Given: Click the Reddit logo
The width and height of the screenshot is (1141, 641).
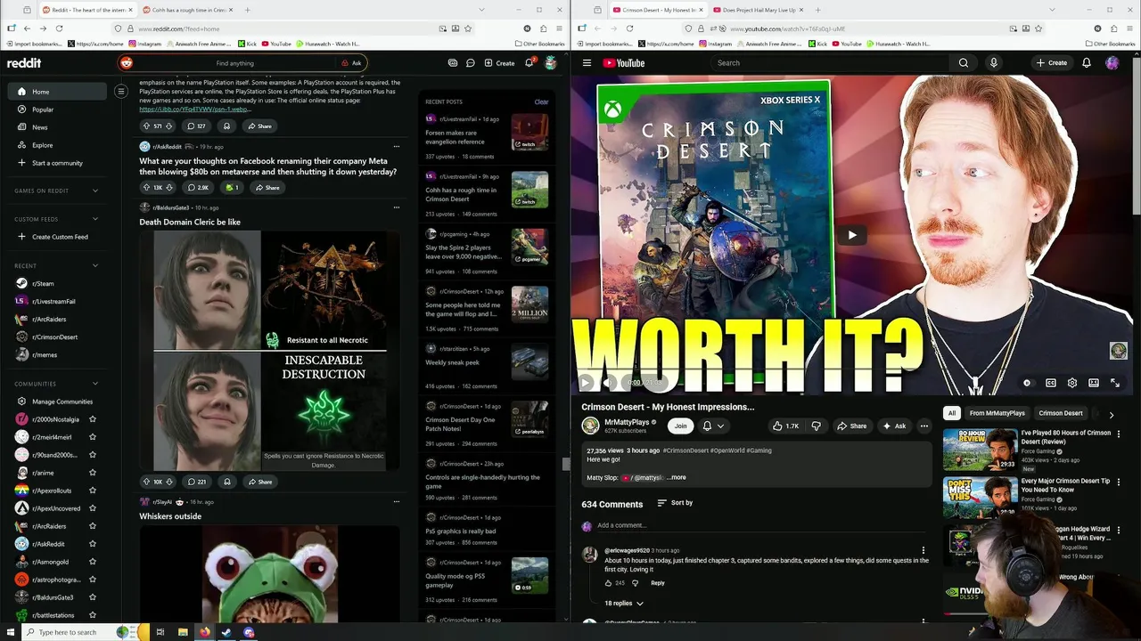Looking at the screenshot, I should (x=24, y=63).
